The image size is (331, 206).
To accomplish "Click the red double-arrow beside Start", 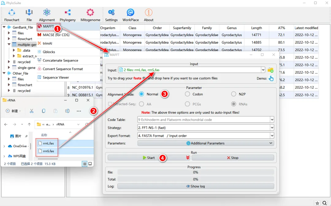I will point(188,158).
